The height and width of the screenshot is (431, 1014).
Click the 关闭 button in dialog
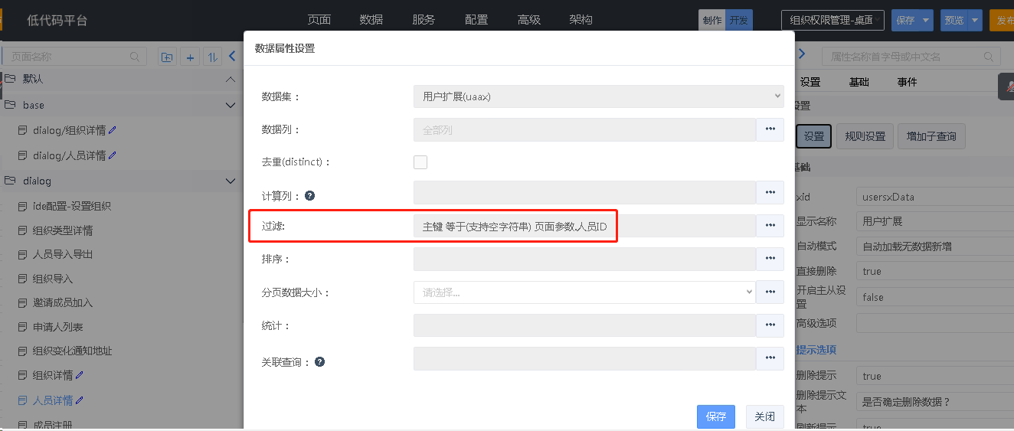click(764, 416)
